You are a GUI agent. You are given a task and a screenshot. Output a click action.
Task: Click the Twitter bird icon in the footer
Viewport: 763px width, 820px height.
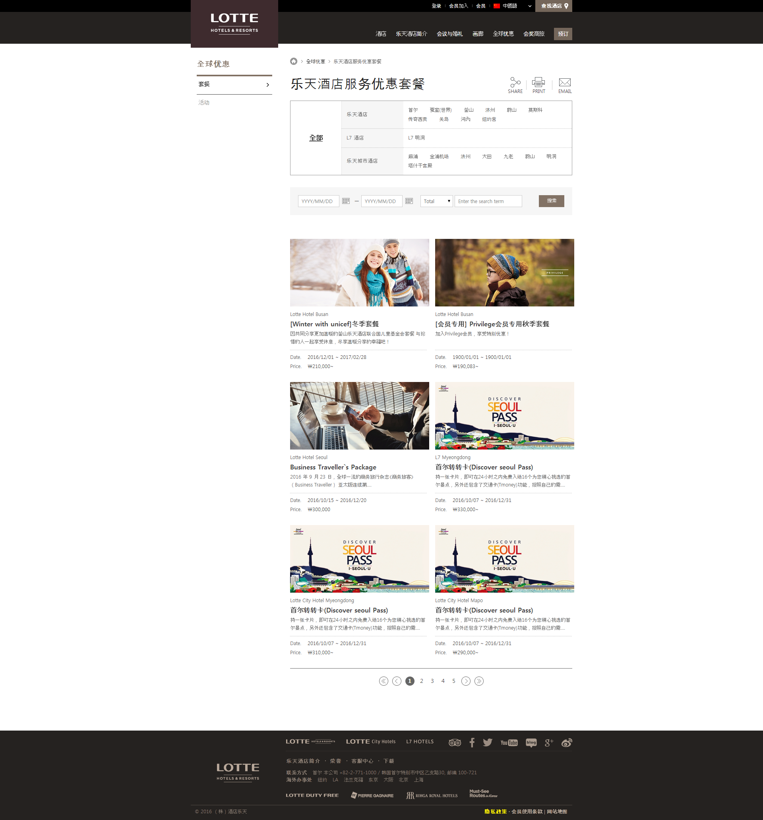point(488,742)
